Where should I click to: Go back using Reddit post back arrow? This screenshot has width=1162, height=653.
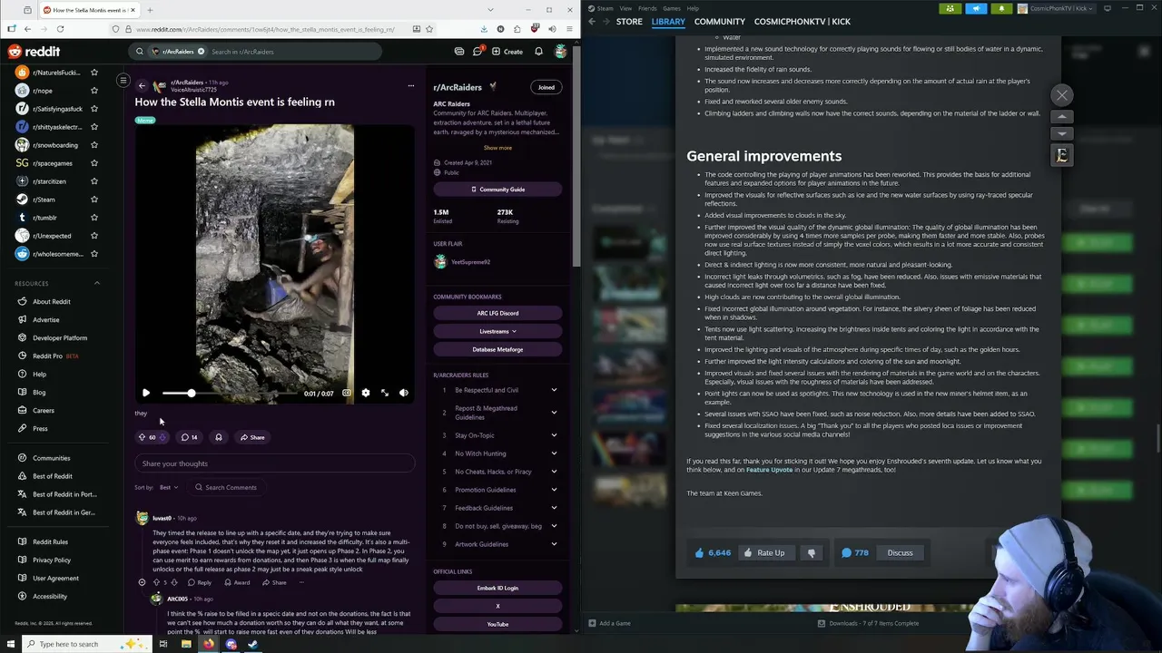pos(142,86)
